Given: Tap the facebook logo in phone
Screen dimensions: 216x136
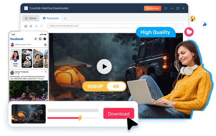Looking at the screenshot, I should tap(17, 39).
